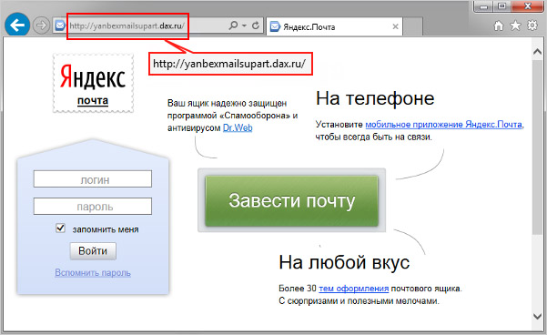Viewport: 547px width, 335px height.
Task: Uncheck the запомнить меня checkbox
Action: click(60, 228)
